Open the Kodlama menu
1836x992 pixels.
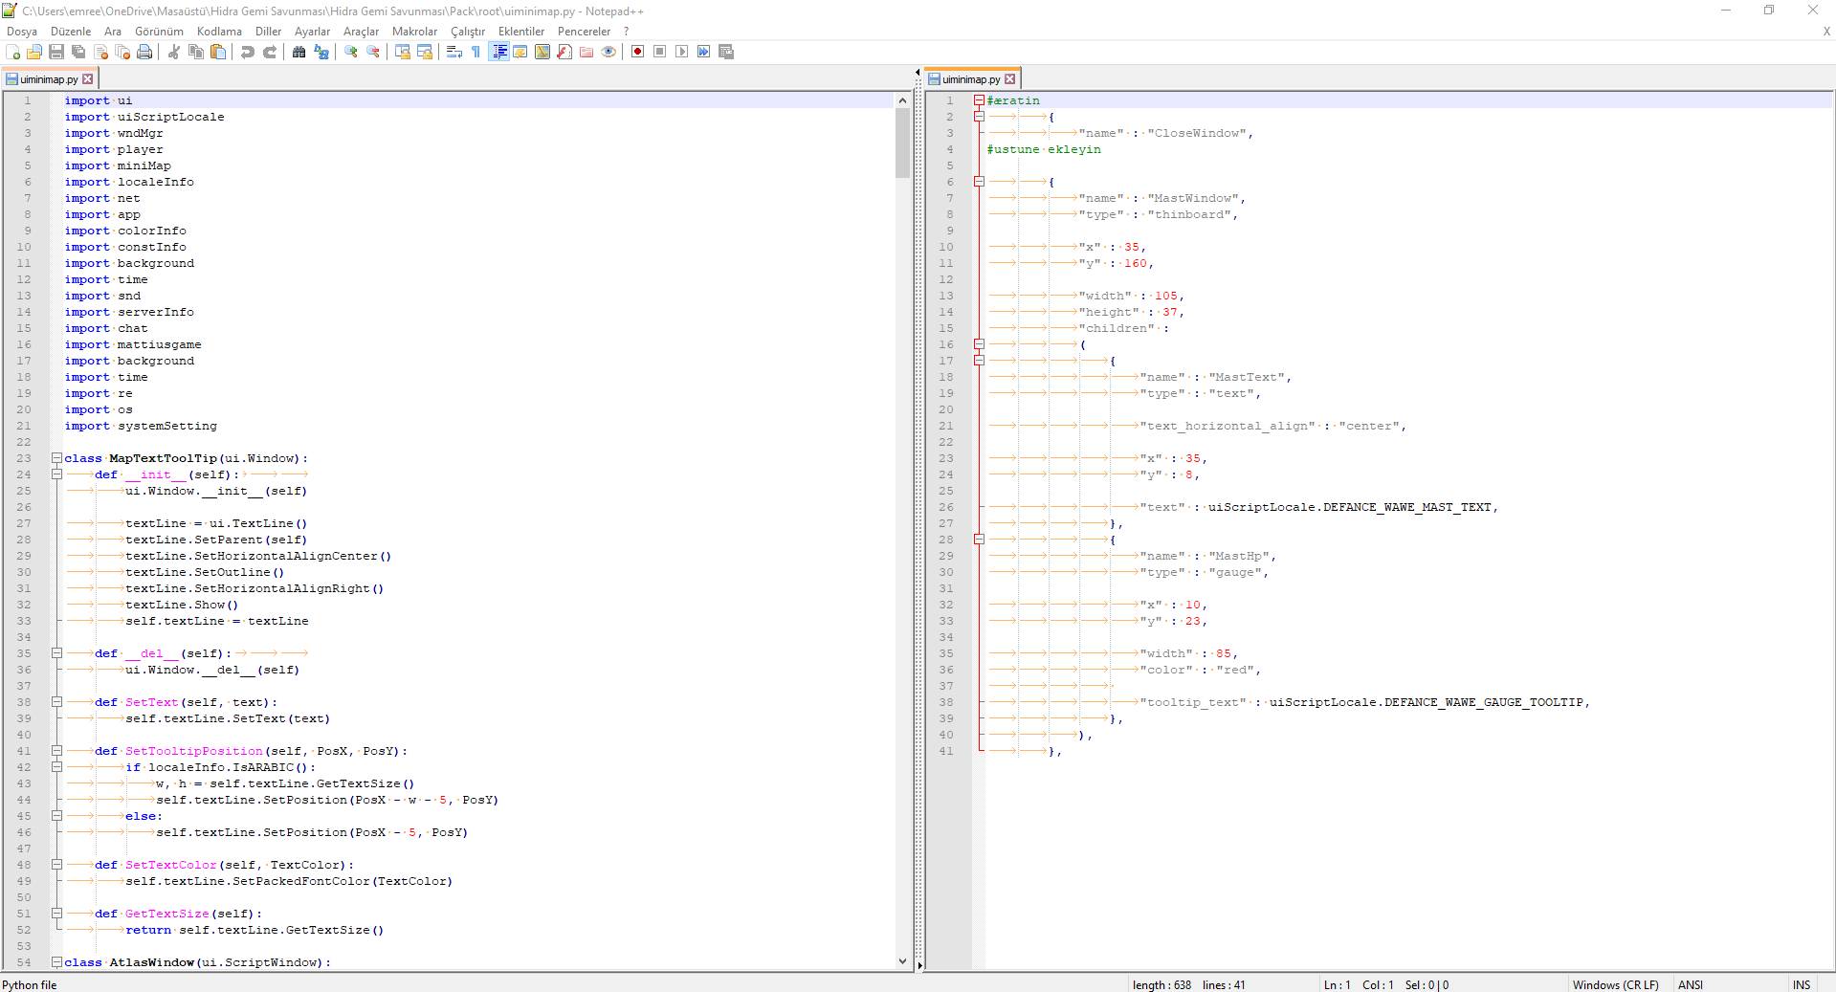(x=219, y=32)
